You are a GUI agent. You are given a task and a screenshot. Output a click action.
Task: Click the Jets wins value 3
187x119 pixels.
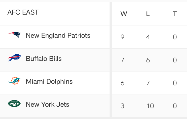tap(122, 106)
